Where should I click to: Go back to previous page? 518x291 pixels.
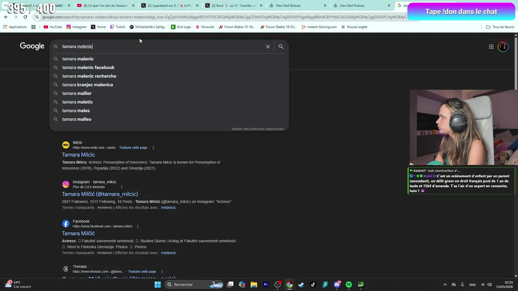coord(6,17)
